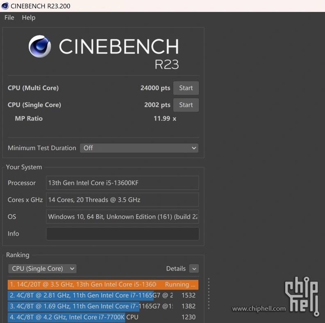Click the Processor field
This screenshot has height=323, width=325.
pyautogui.click(x=122, y=183)
